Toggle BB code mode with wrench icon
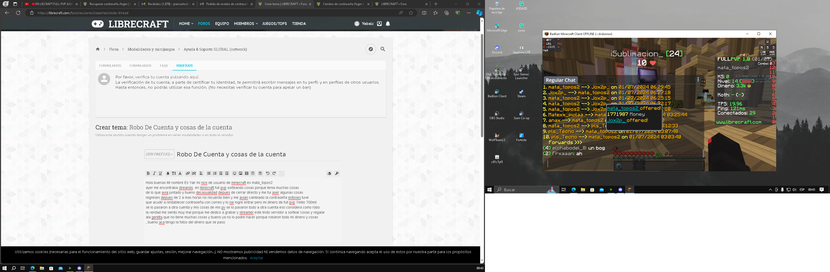This screenshot has width=830, height=272. coord(337,174)
